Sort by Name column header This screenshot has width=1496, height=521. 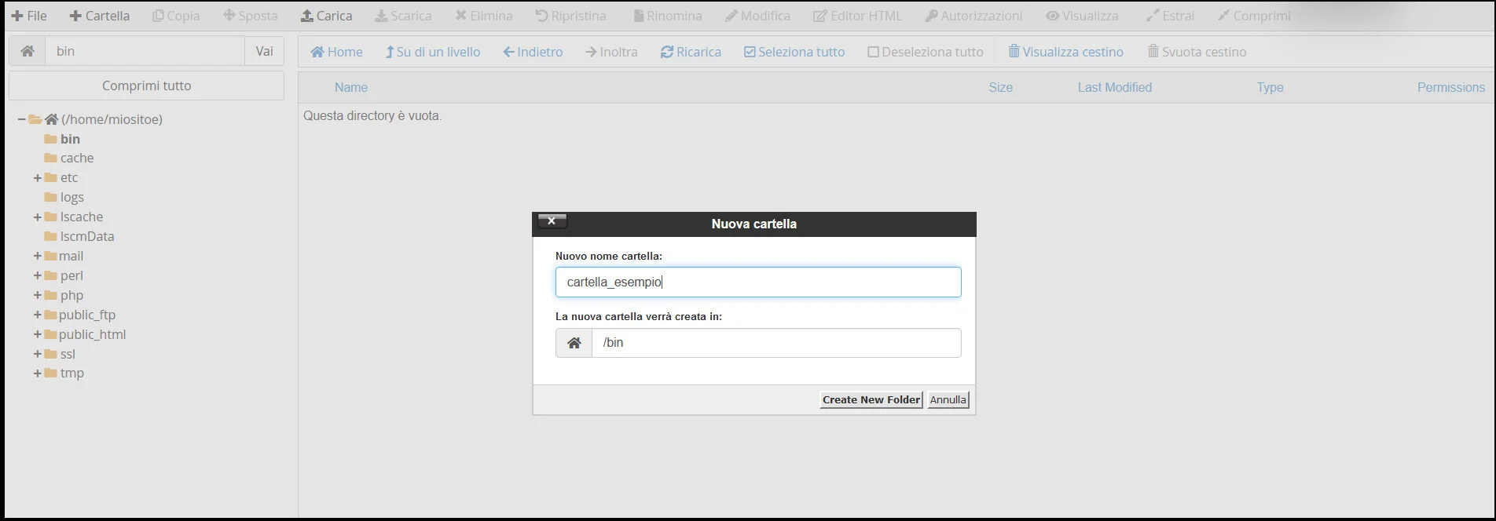tap(351, 87)
